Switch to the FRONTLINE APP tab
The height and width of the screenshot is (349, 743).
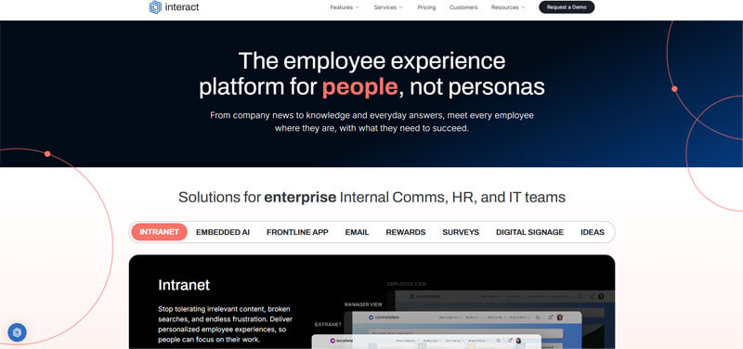click(297, 232)
